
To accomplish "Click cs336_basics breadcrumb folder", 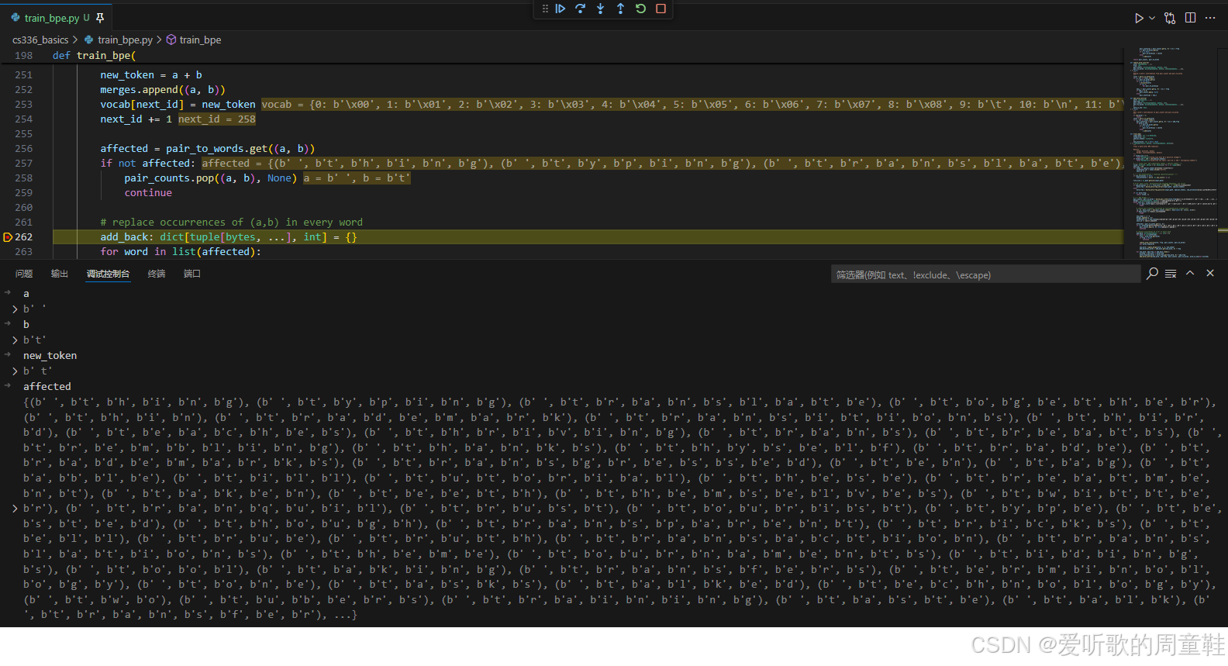I will (40, 40).
